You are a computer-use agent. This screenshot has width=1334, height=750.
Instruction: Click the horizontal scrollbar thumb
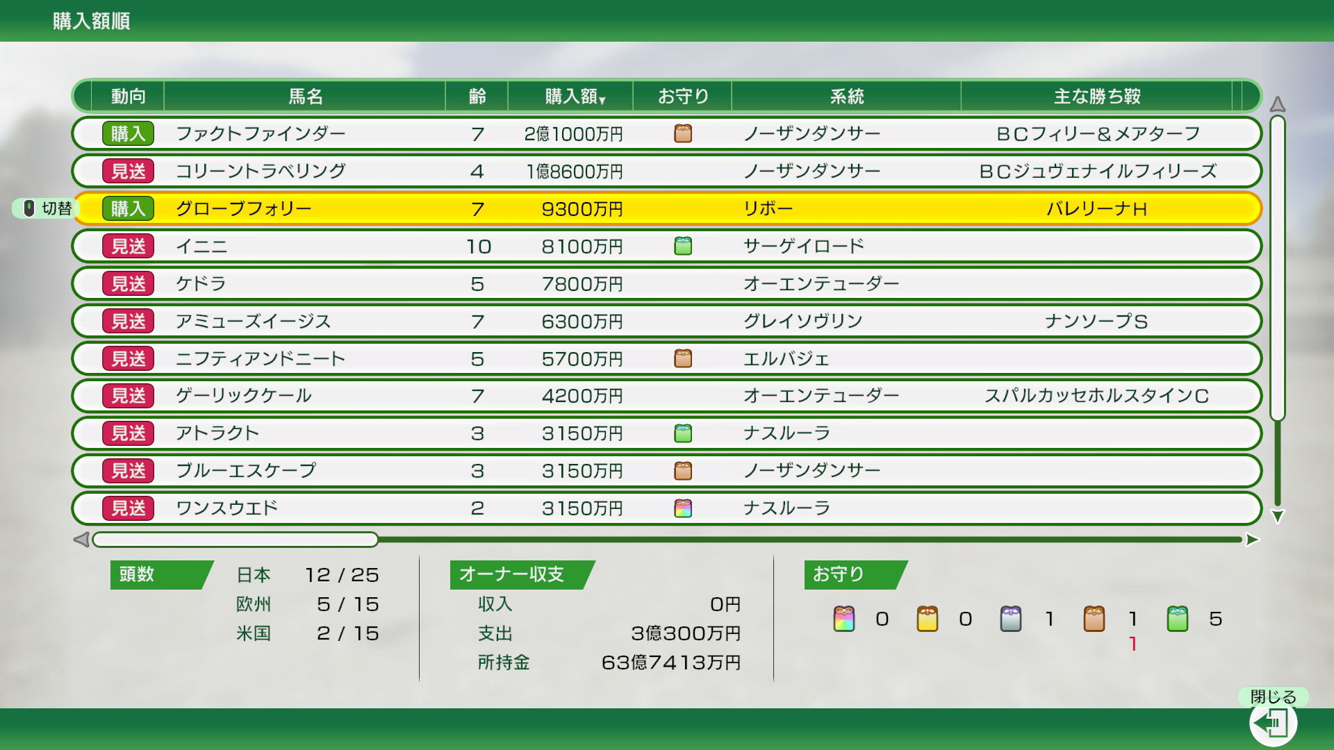click(235, 540)
